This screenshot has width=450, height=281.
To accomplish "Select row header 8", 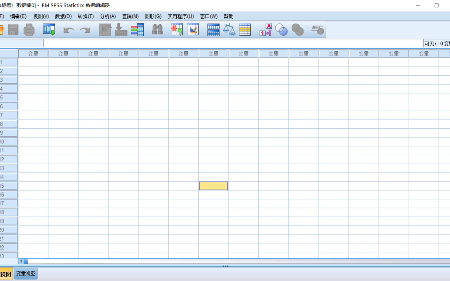I will (9, 124).
